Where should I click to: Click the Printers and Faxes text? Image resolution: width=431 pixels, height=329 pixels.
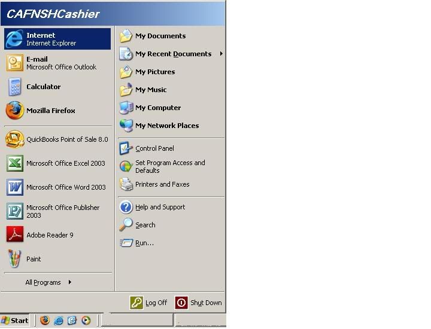pos(162,184)
